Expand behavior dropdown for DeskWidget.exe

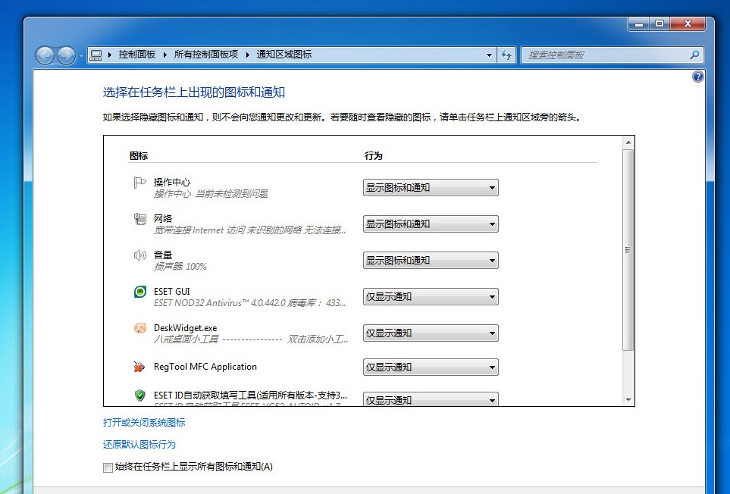[431, 333]
